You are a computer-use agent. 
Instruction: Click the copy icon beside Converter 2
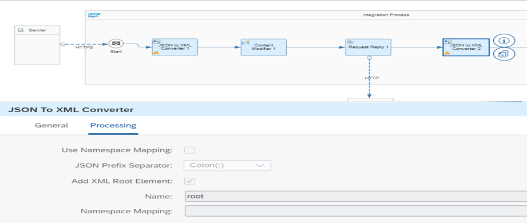[504, 54]
